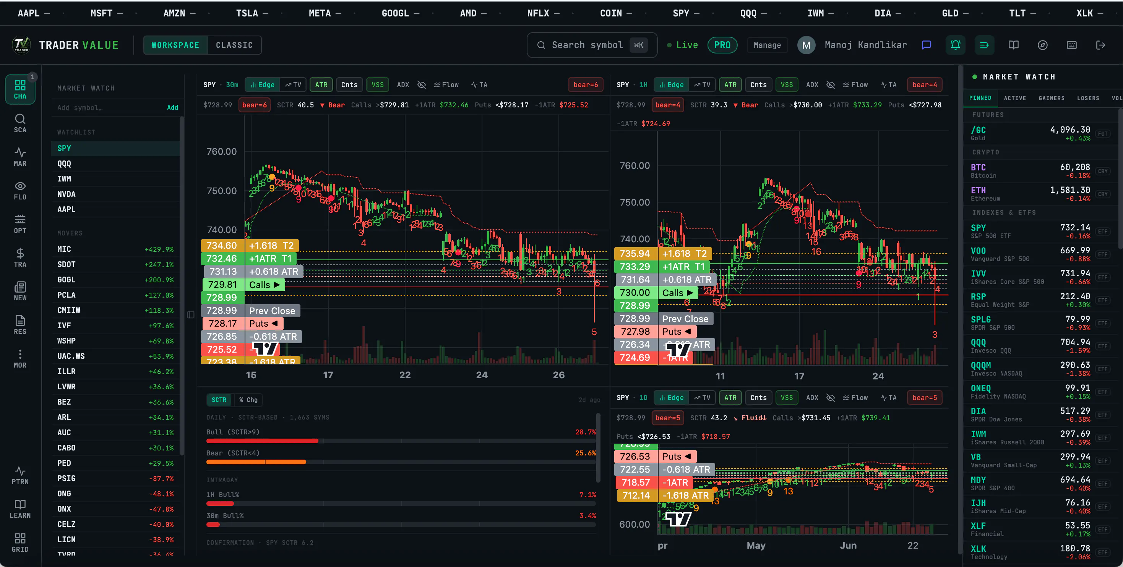This screenshot has width=1123, height=567.
Task: Open 30m timeframe selector on SPY chart
Action: click(232, 84)
